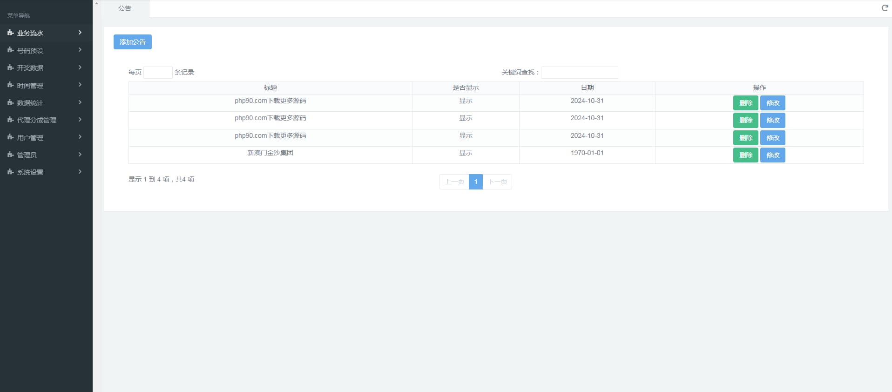Click the puzzle icon beside 号码预设
This screenshot has width=892, height=392.
[x=10, y=50]
